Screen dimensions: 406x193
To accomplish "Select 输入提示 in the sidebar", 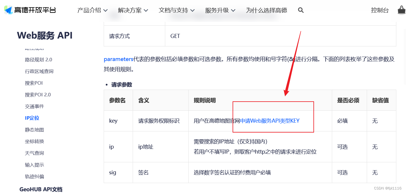I will tap(35, 165).
